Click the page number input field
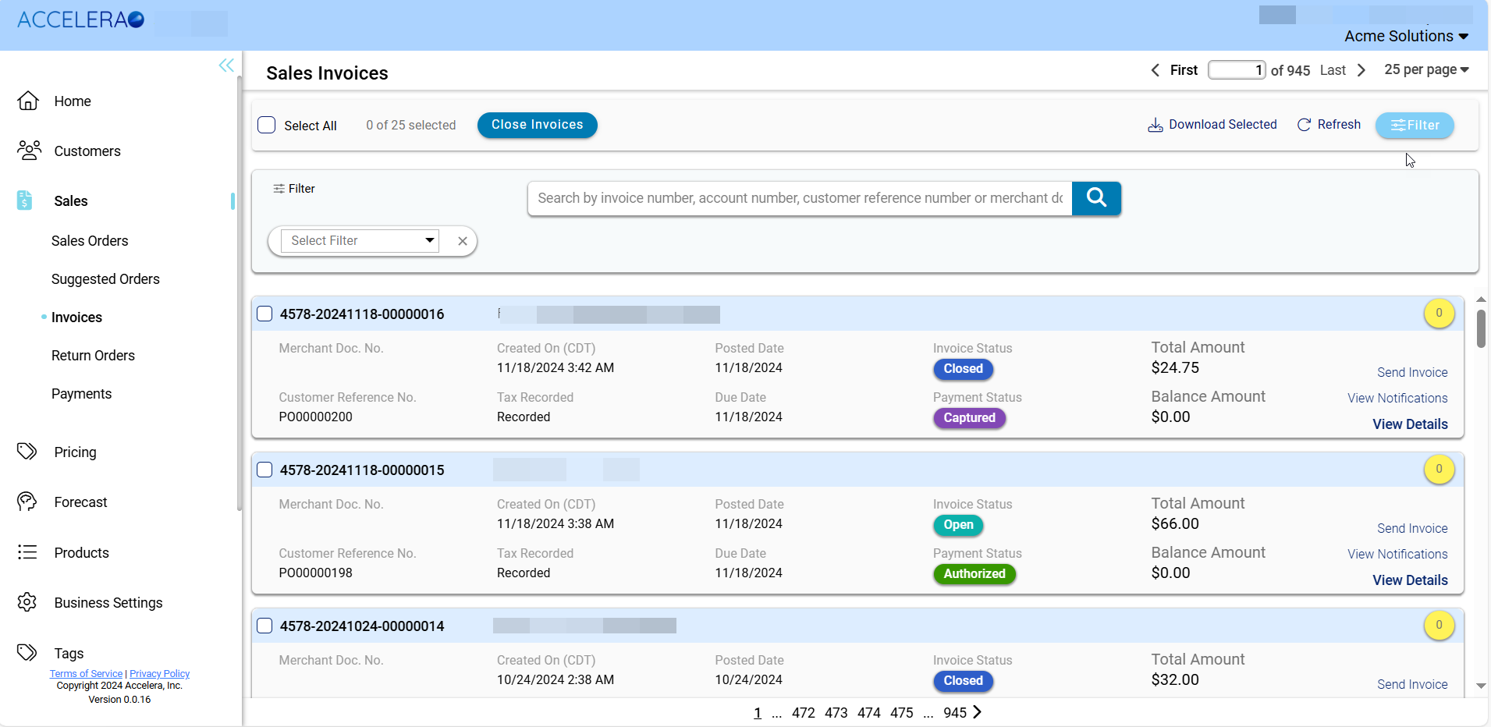This screenshot has height=727, width=1491. click(x=1236, y=70)
